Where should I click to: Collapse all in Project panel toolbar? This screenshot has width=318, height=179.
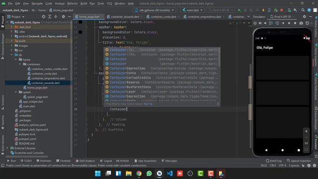56,16
